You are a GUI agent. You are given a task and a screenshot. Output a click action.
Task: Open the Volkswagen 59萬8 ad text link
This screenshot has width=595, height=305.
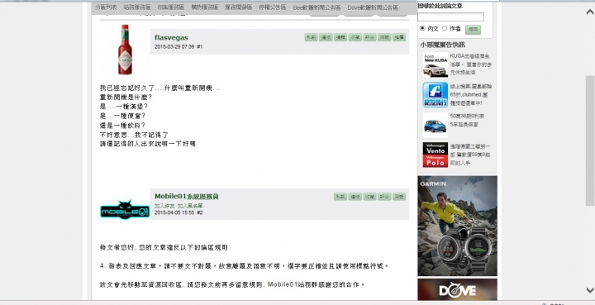click(x=470, y=155)
